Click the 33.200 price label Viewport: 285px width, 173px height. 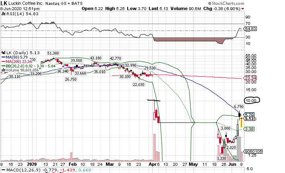point(36,73)
